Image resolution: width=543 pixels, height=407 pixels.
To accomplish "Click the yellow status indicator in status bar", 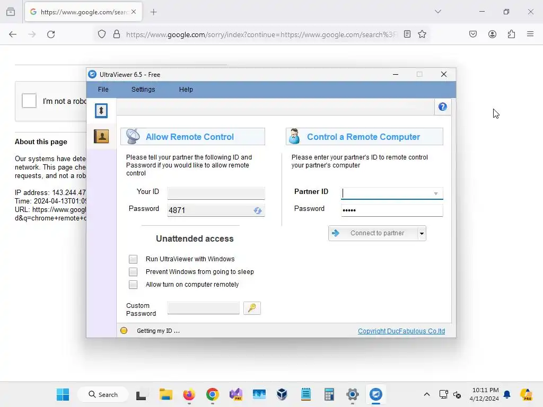I will pos(124,331).
